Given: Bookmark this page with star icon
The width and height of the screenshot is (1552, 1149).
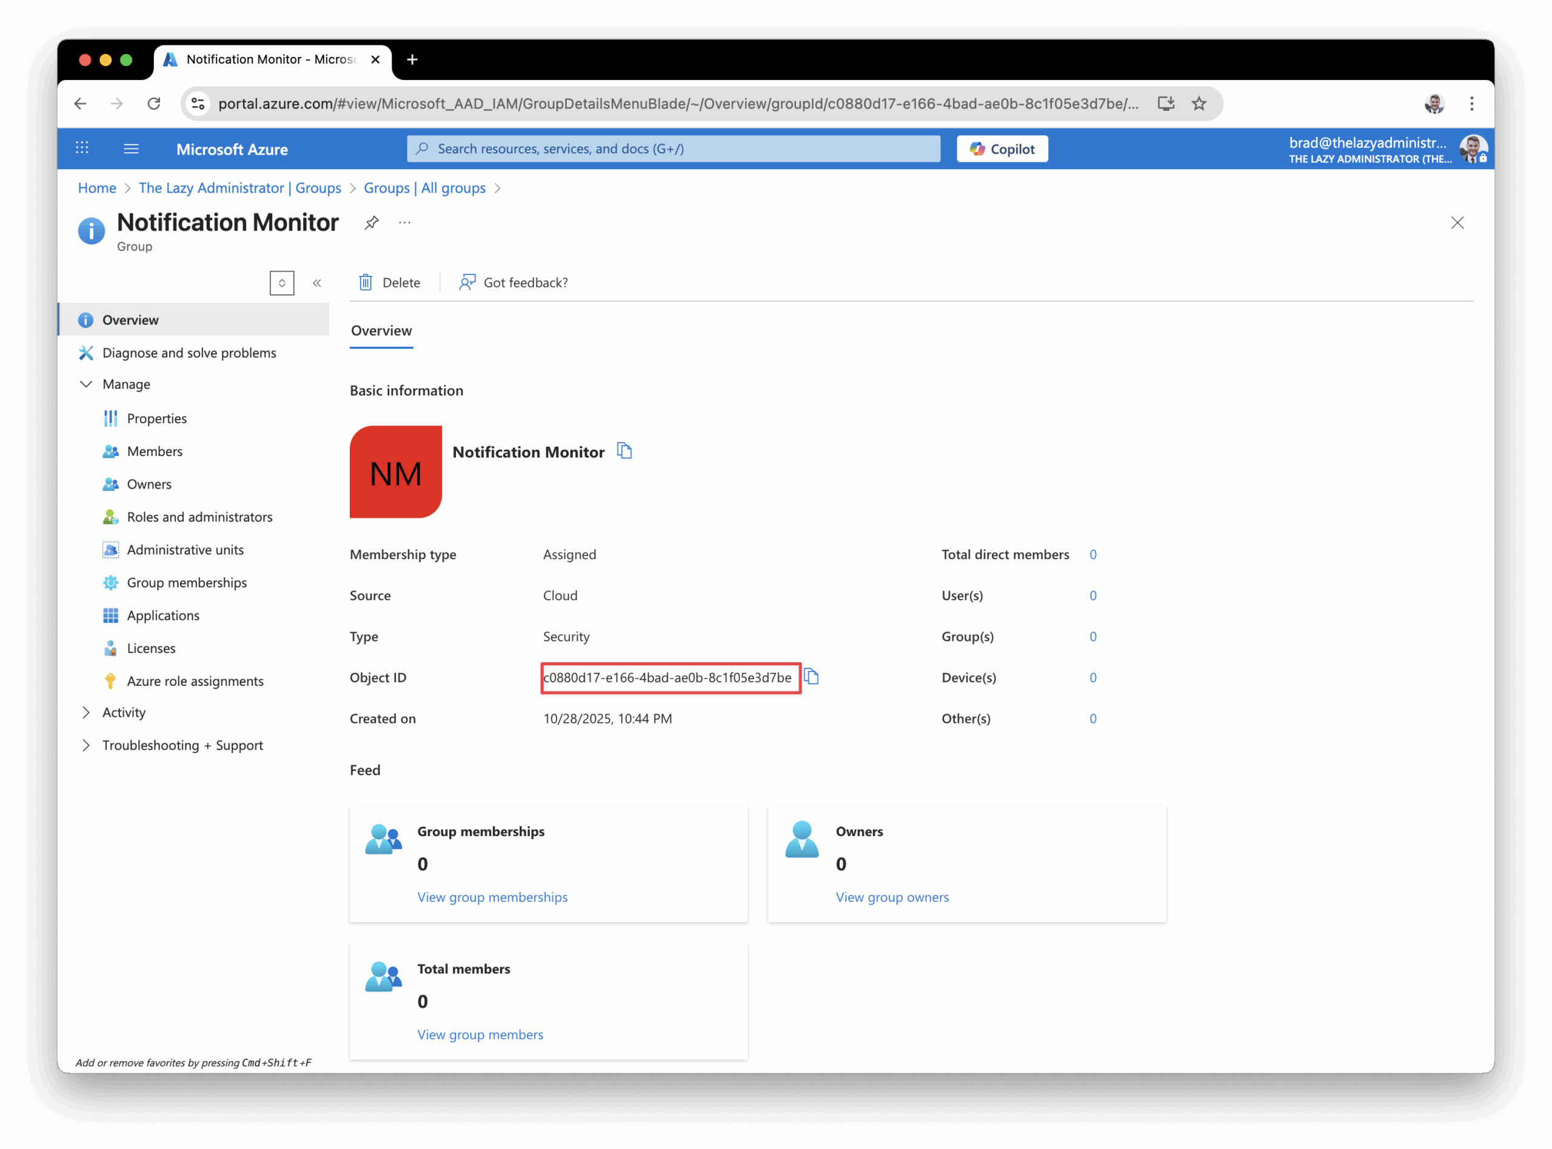Looking at the screenshot, I should pyautogui.click(x=1199, y=104).
